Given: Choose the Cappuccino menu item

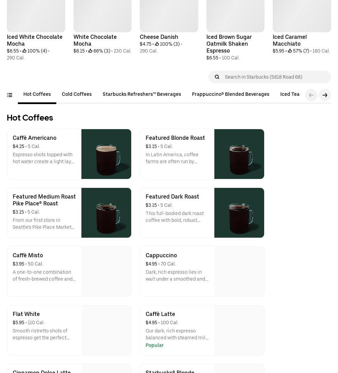Looking at the screenshot, I should 177,271.
